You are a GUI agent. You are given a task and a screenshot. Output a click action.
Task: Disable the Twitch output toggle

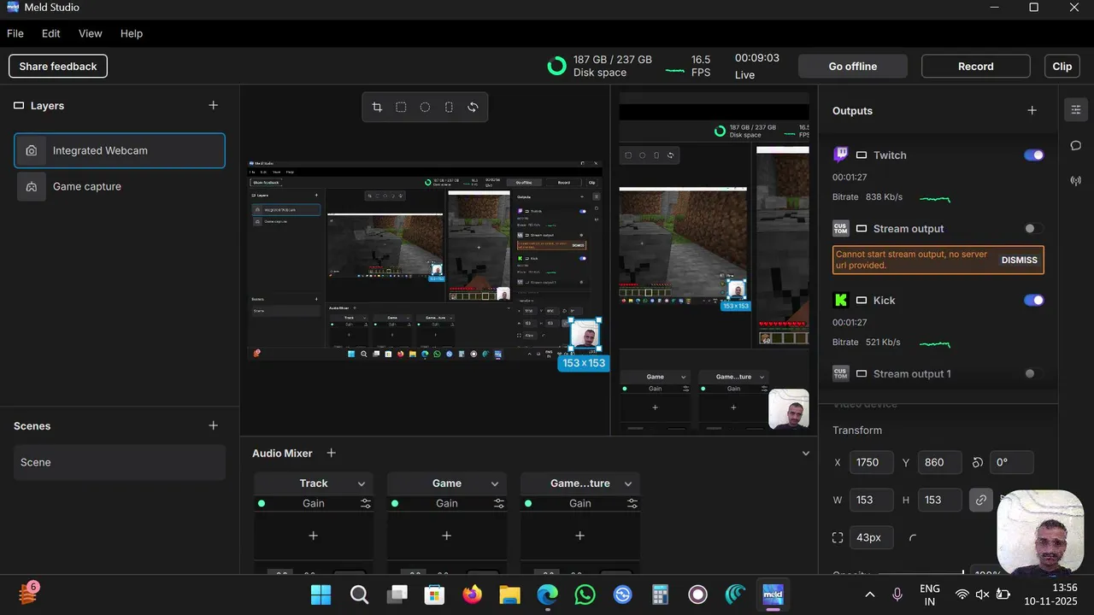(1034, 155)
